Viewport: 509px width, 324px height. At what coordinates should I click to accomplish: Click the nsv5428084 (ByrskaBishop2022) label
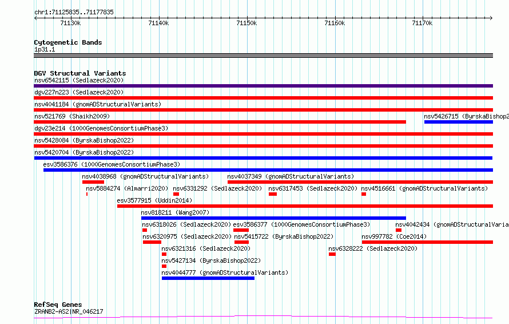click(x=84, y=140)
